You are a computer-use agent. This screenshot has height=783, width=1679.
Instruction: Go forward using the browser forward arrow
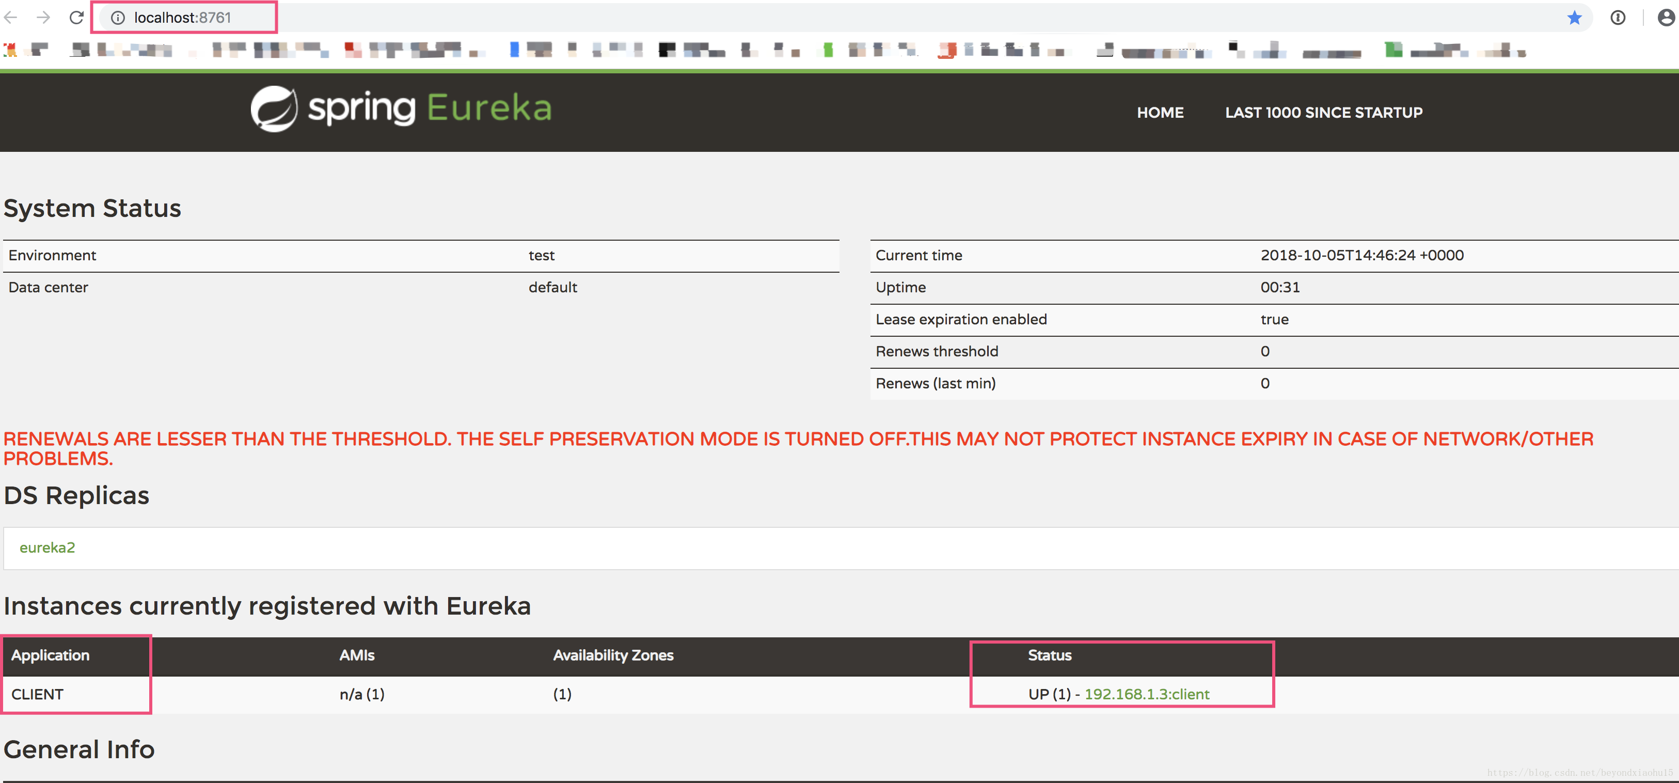[x=44, y=18]
